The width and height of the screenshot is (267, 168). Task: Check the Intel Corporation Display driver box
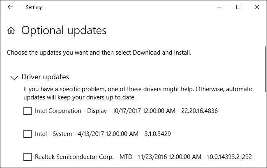[x=28, y=111]
